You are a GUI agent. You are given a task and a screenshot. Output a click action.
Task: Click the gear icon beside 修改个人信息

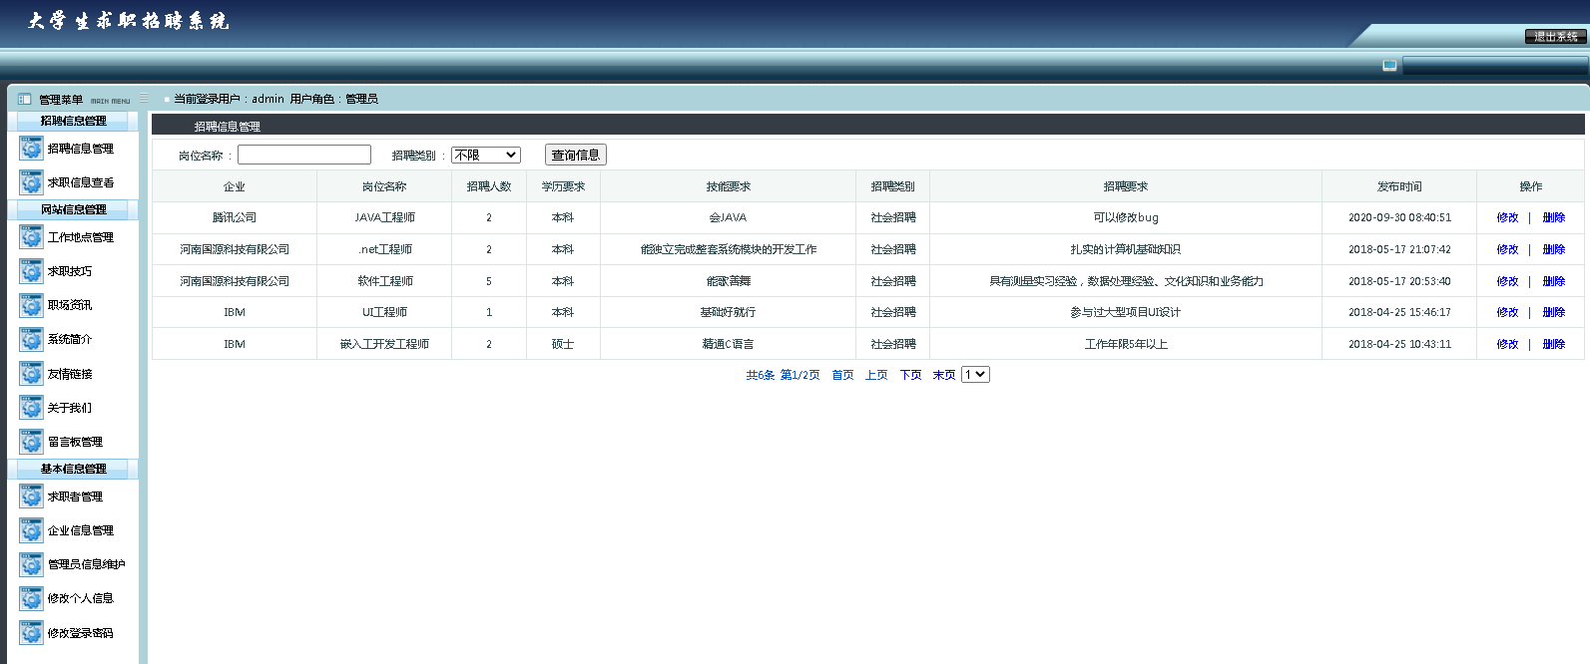tap(31, 598)
